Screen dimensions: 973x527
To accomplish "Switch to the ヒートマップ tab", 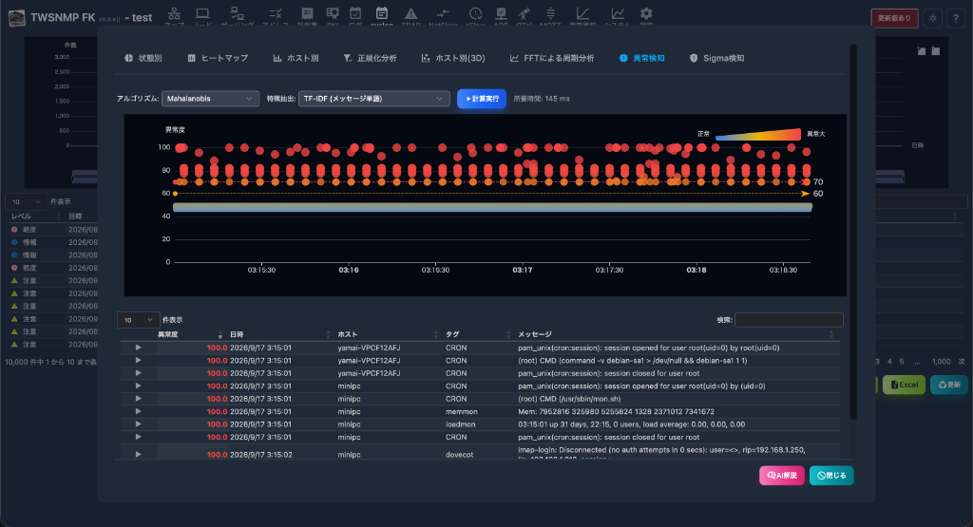I will click(x=218, y=58).
